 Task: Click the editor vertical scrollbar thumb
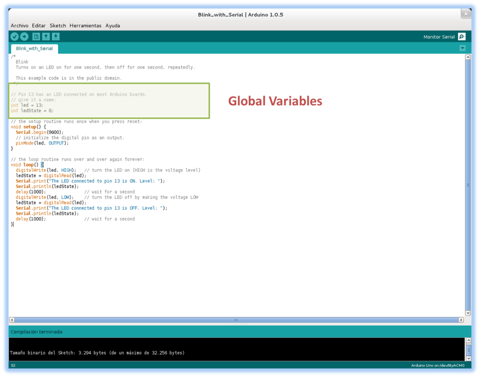[468, 185]
